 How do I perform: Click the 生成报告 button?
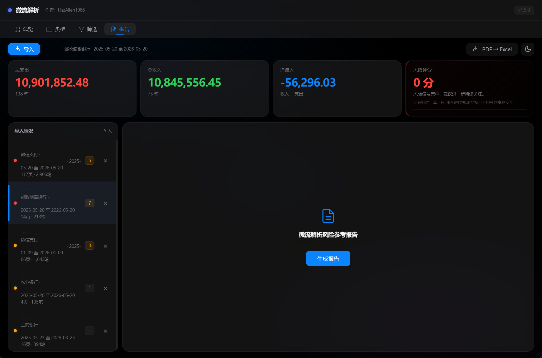pos(328,258)
